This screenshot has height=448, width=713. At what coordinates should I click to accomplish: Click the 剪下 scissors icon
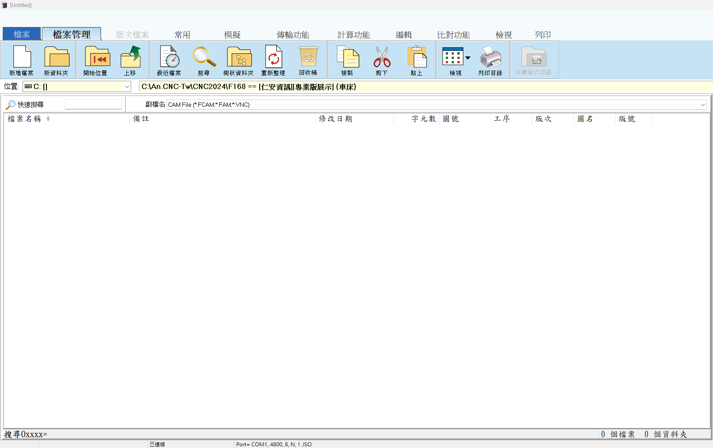[x=382, y=60]
